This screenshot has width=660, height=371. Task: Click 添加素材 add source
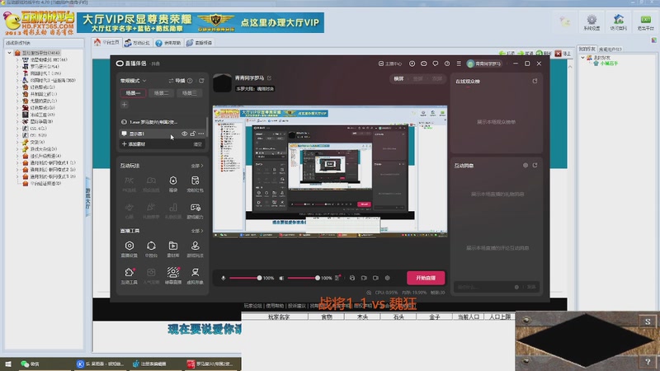coord(134,144)
